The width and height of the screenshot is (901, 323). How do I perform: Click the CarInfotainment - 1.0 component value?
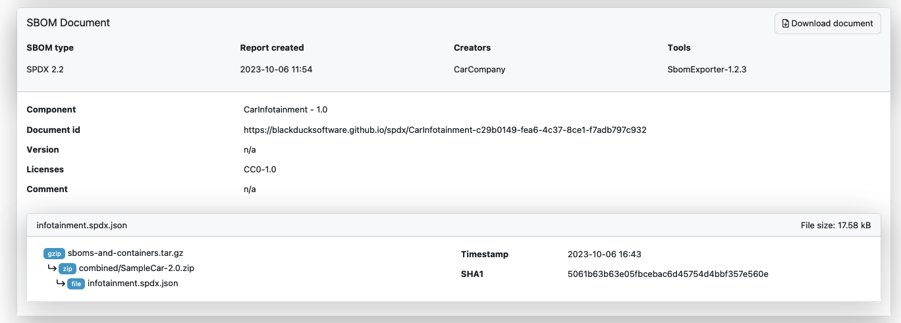click(285, 109)
